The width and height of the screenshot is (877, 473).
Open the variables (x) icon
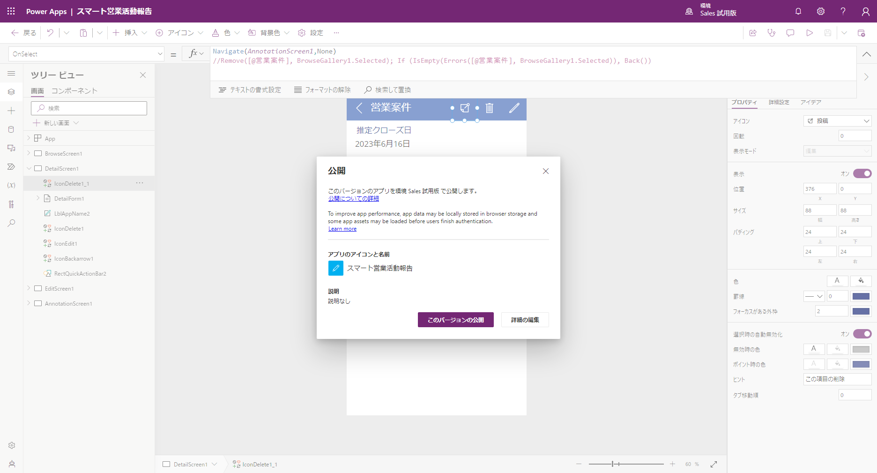click(11, 185)
